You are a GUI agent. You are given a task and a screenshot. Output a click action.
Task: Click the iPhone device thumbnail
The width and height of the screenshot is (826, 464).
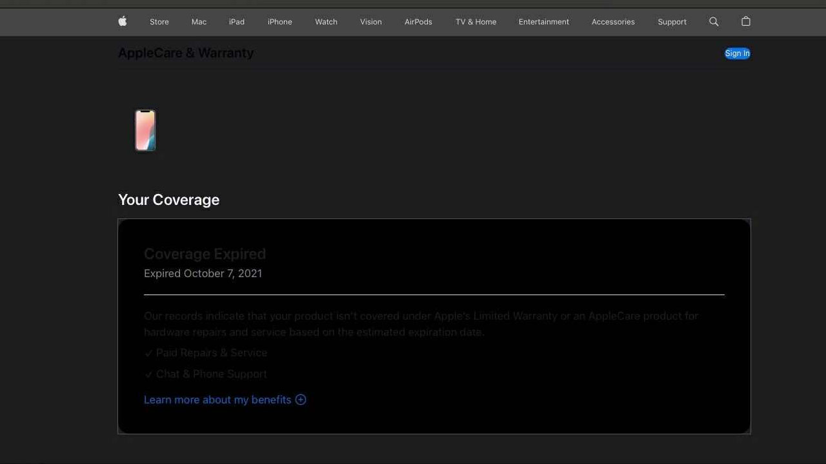[145, 130]
